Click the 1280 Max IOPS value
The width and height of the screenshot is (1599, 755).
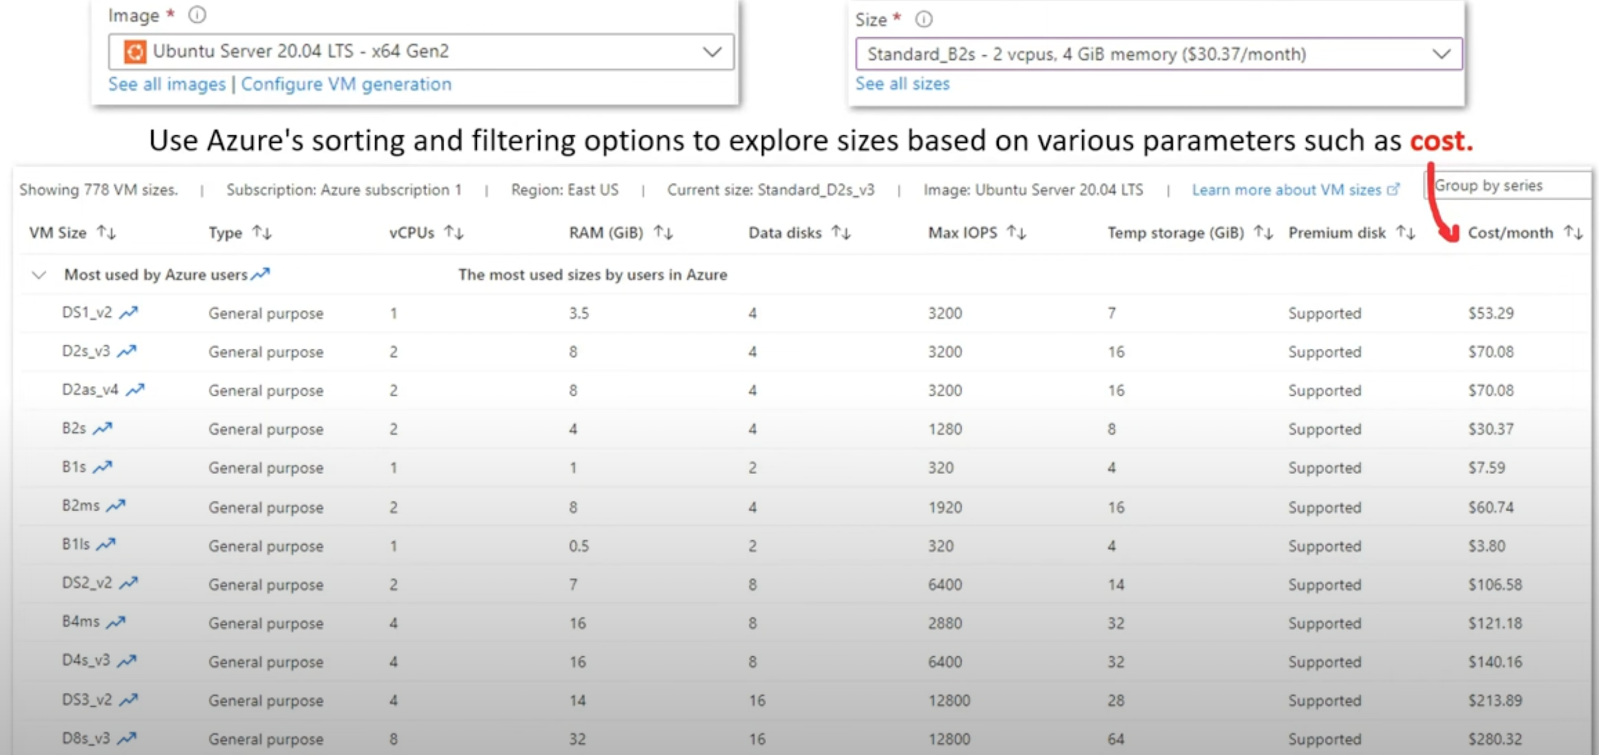pyautogui.click(x=945, y=429)
